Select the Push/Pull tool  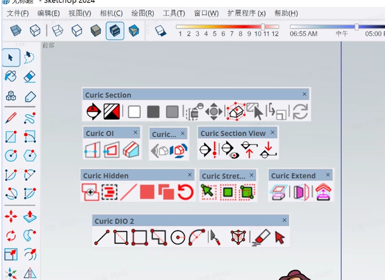[x=30, y=217]
